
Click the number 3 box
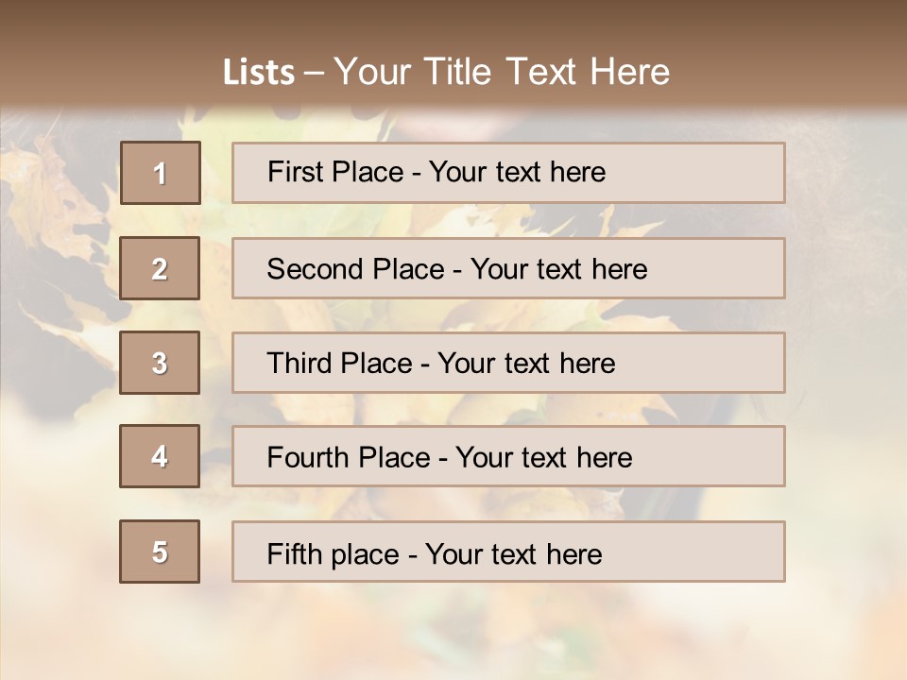point(160,363)
